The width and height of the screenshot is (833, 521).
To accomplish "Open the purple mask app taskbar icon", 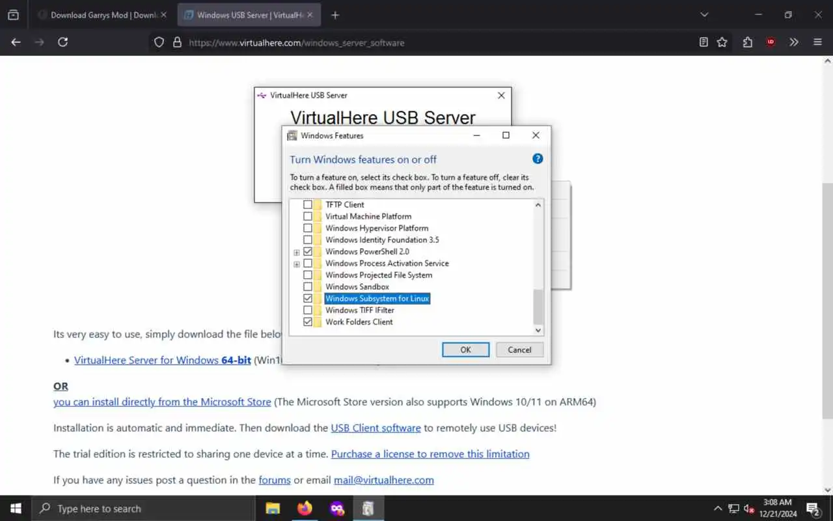I will 336,509.
